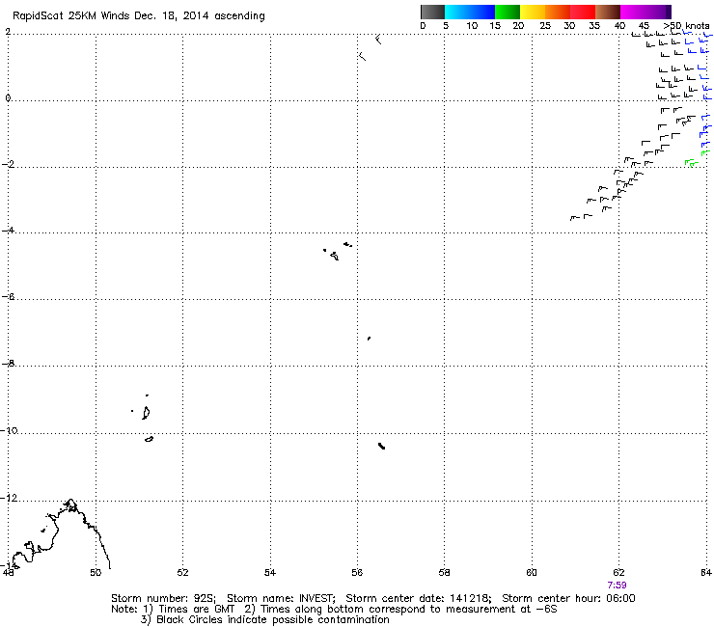Click the longitude label '54' on axis
714x627 pixels.
click(270, 572)
